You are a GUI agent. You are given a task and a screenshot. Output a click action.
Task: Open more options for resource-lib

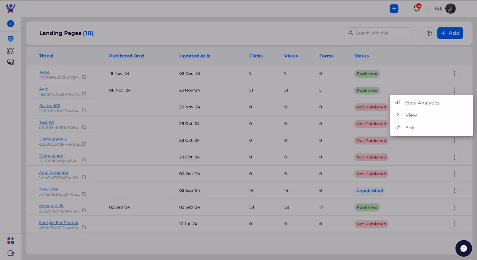coord(454,207)
